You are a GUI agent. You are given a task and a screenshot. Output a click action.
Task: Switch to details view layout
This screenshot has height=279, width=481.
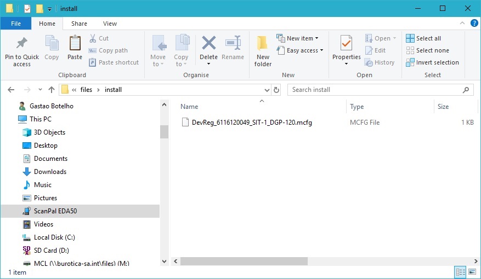click(x=461, y=272)
